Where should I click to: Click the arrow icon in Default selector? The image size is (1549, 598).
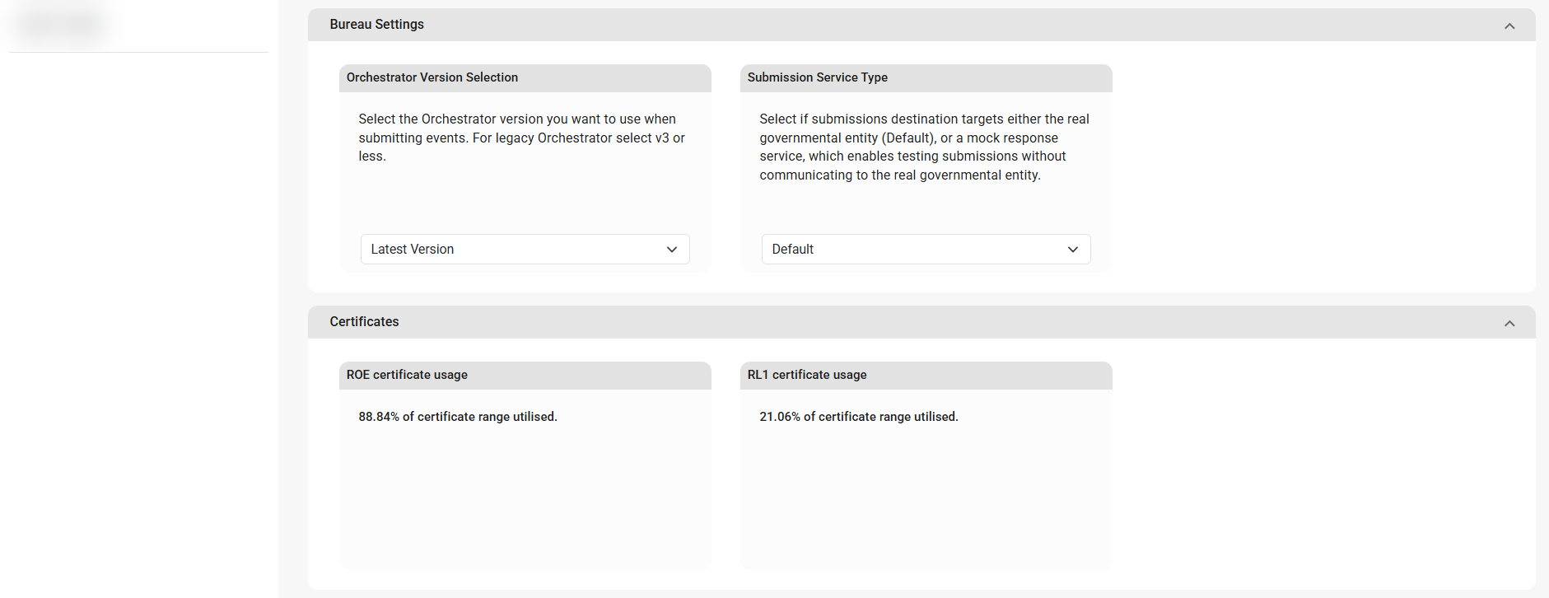(x=1072, y=250)
